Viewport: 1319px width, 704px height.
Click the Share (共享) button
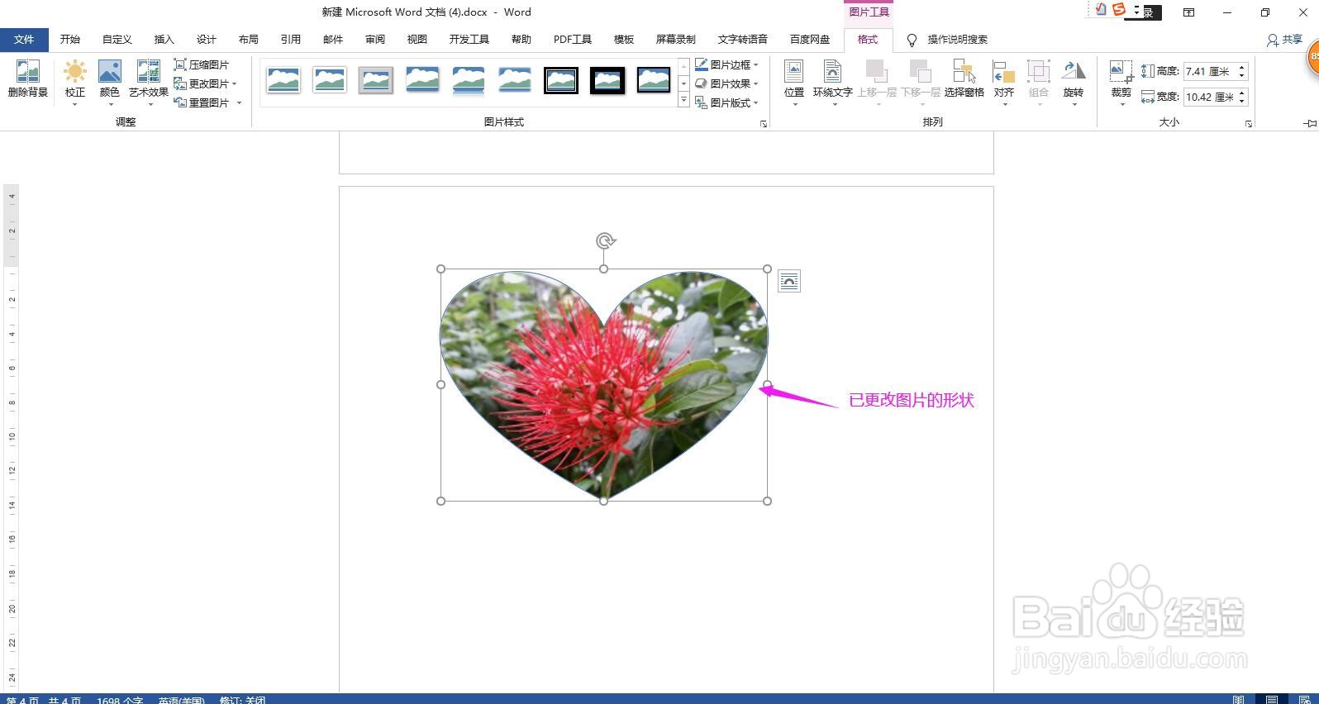click(1285, 40)
